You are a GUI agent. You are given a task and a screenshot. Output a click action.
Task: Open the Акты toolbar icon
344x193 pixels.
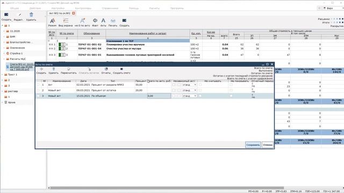(103, 20)
